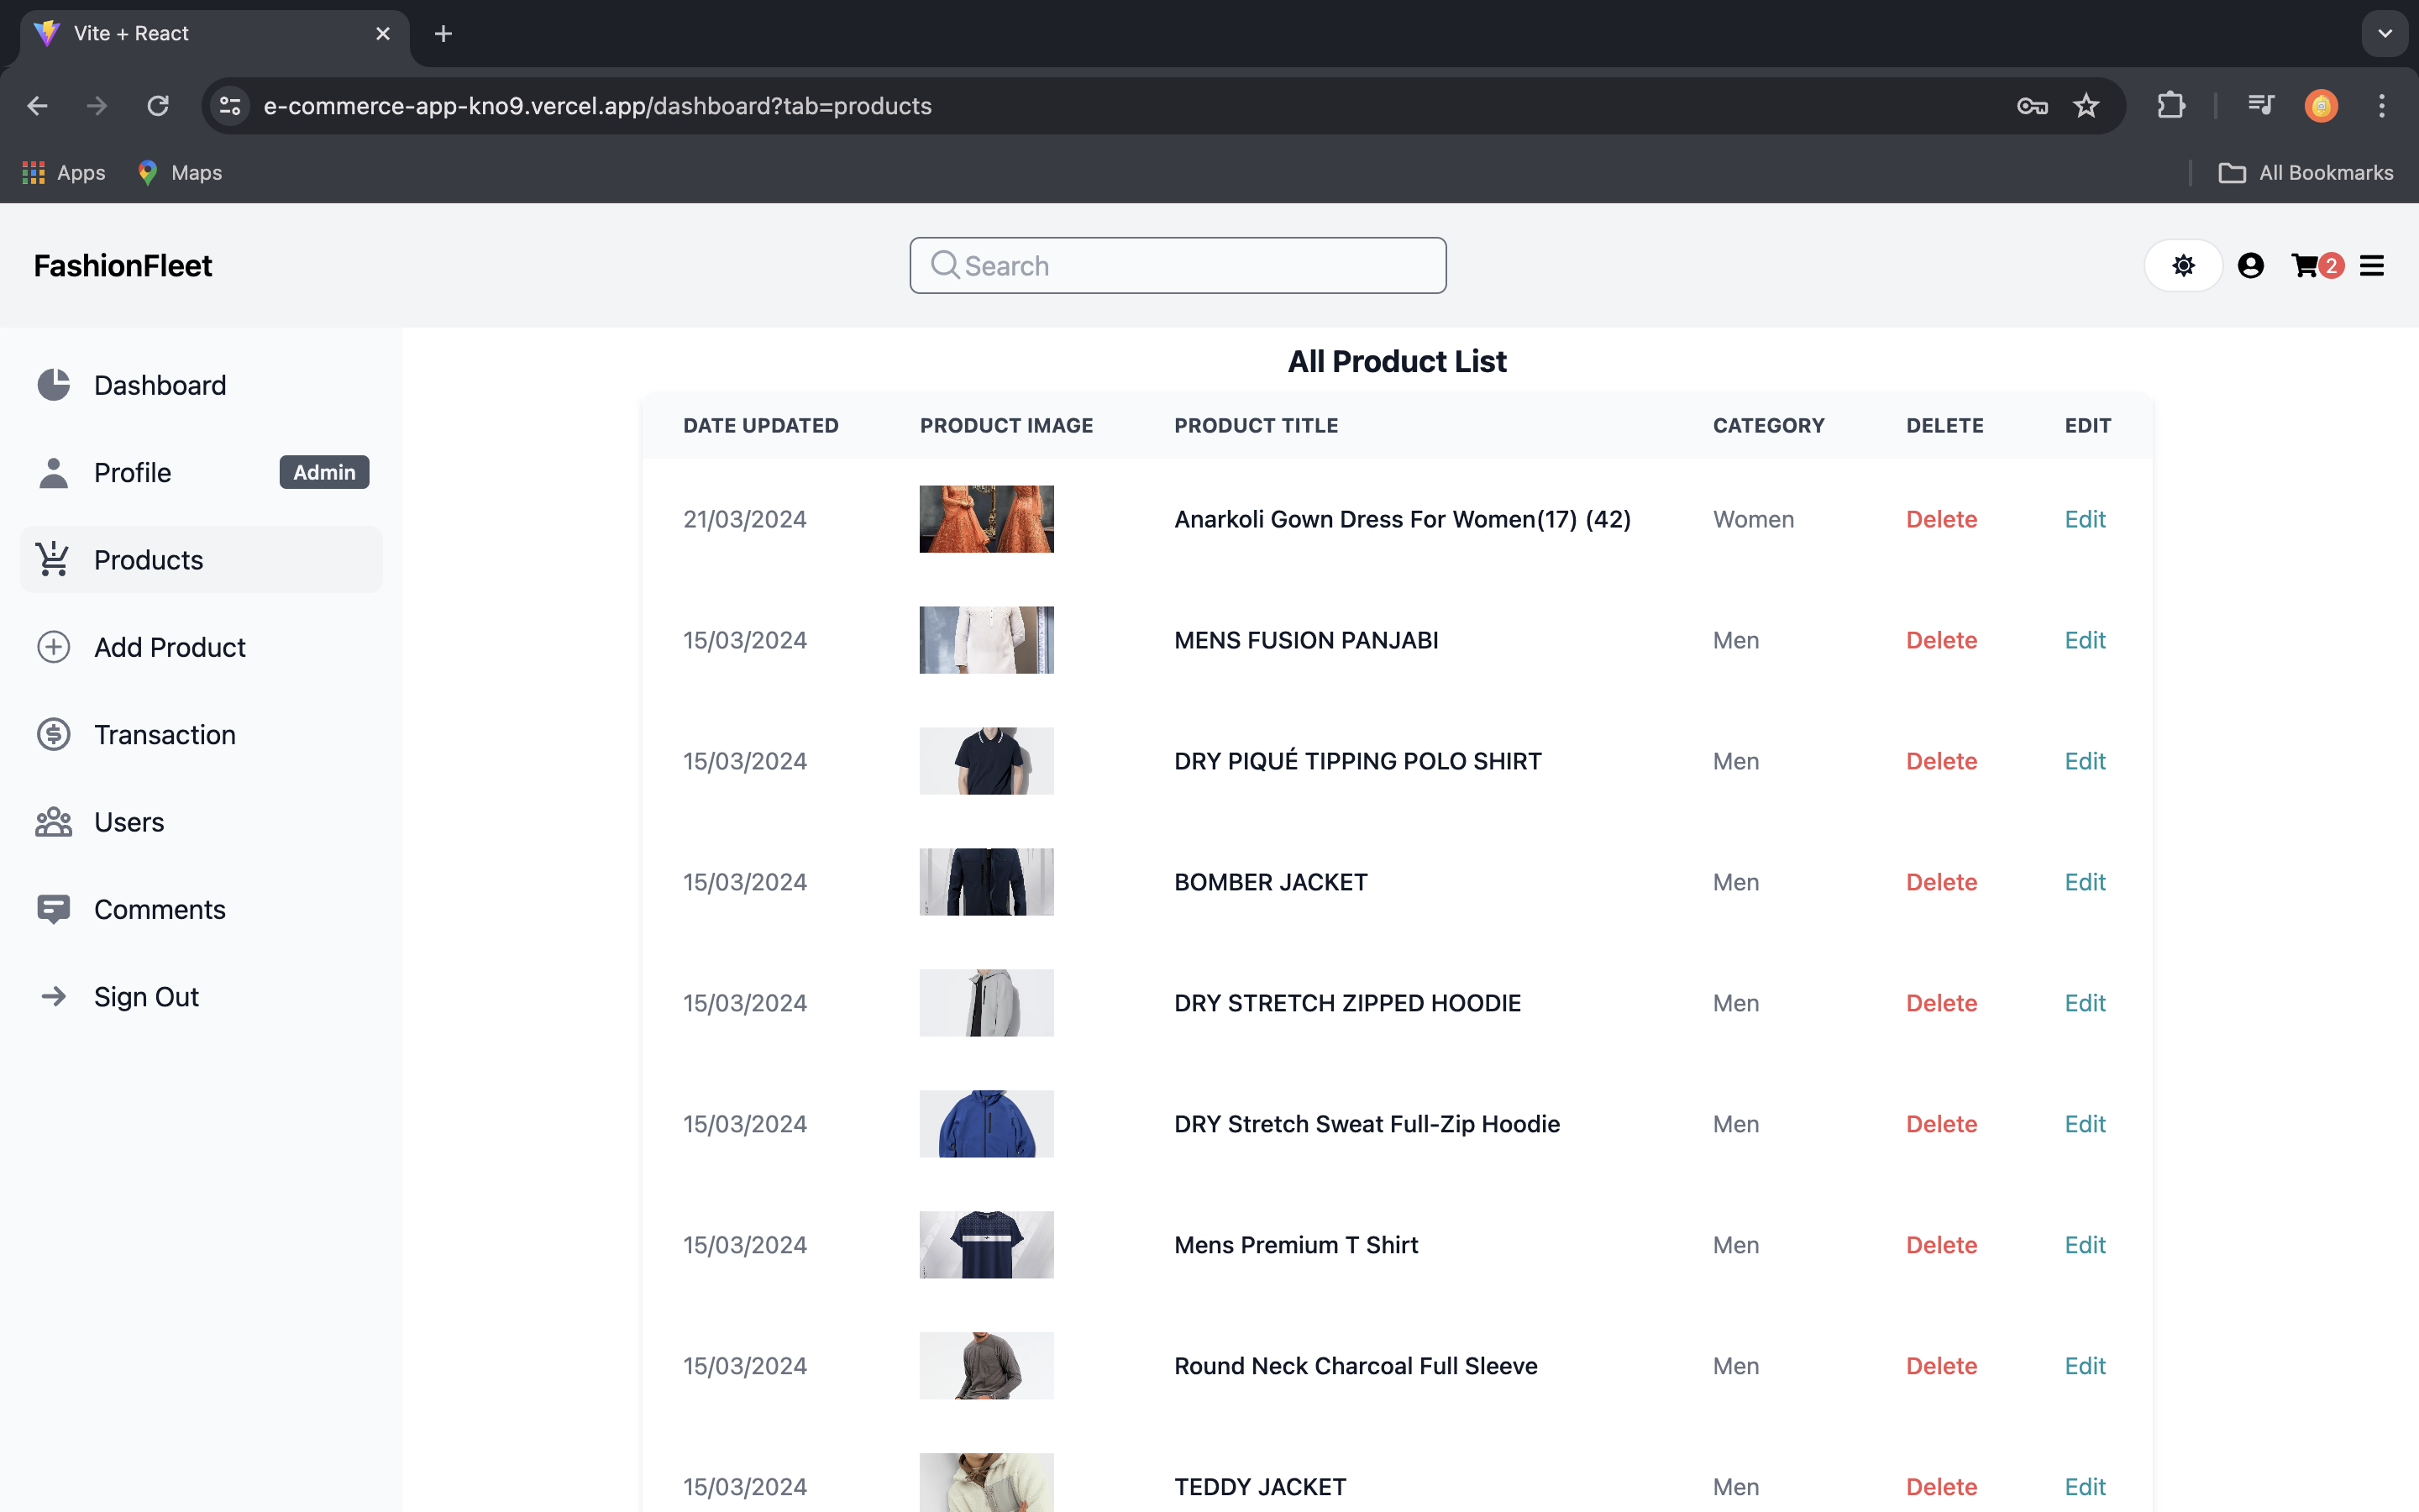
Task: Open Add Product in the sidebar
Action: tap(201, 647)
